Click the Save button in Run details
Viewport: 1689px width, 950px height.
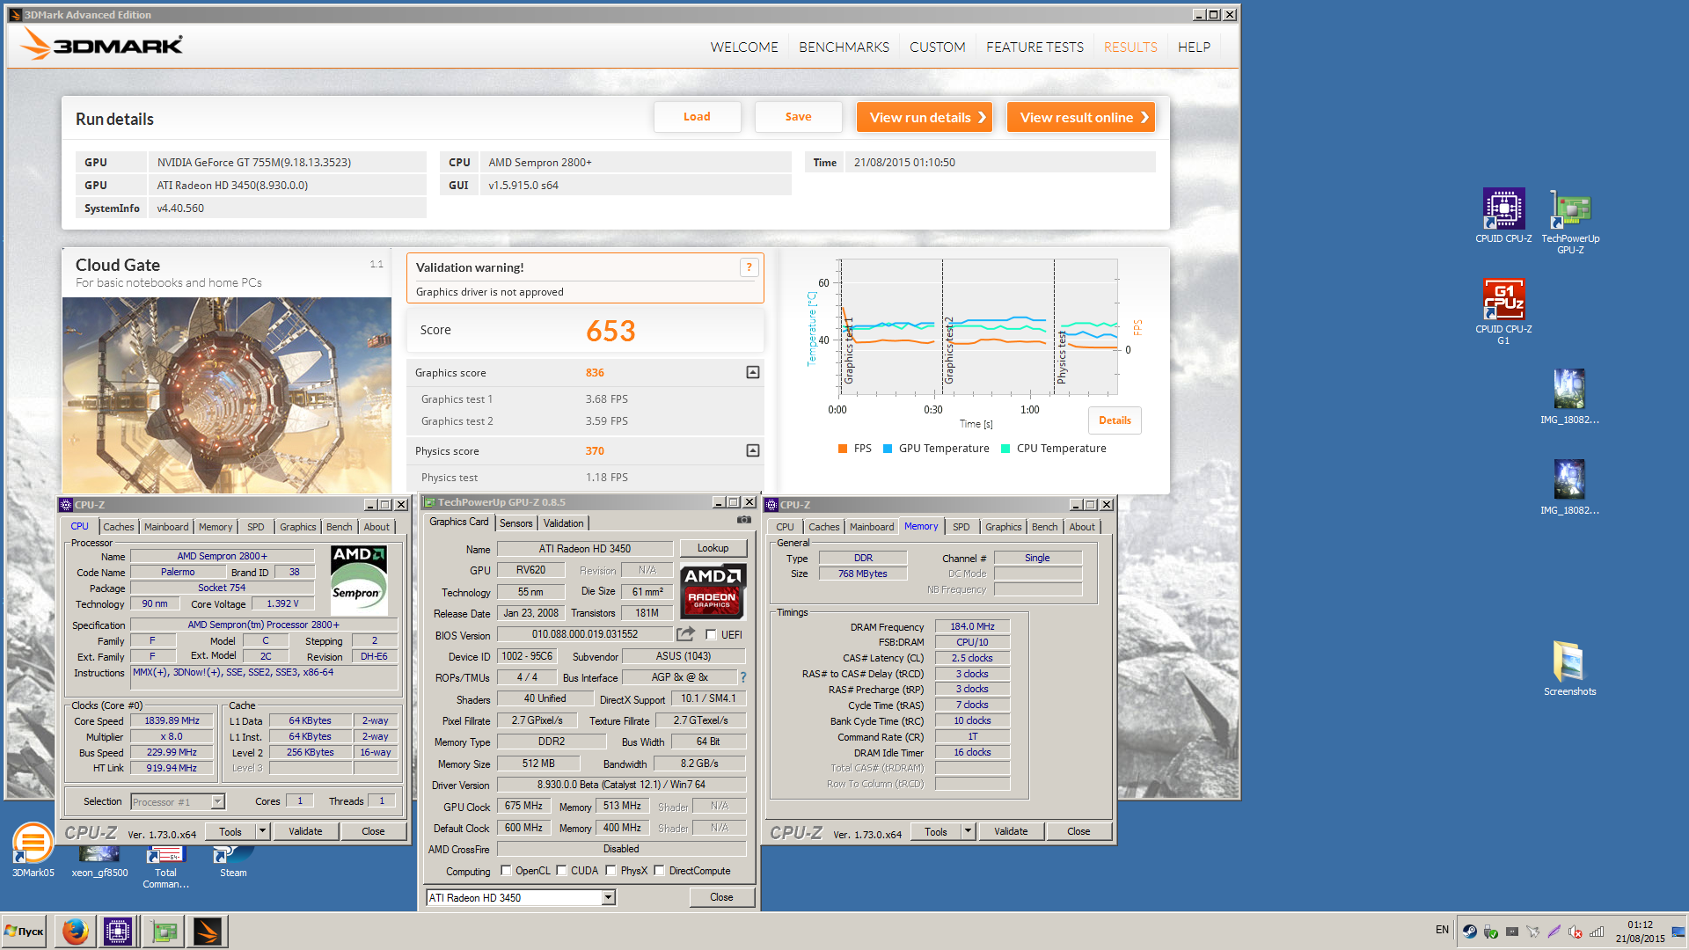click(798, 116)
